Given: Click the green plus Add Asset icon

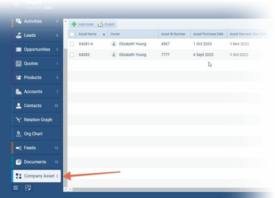Looking at the screenshot, I should [x=74, y=24].
